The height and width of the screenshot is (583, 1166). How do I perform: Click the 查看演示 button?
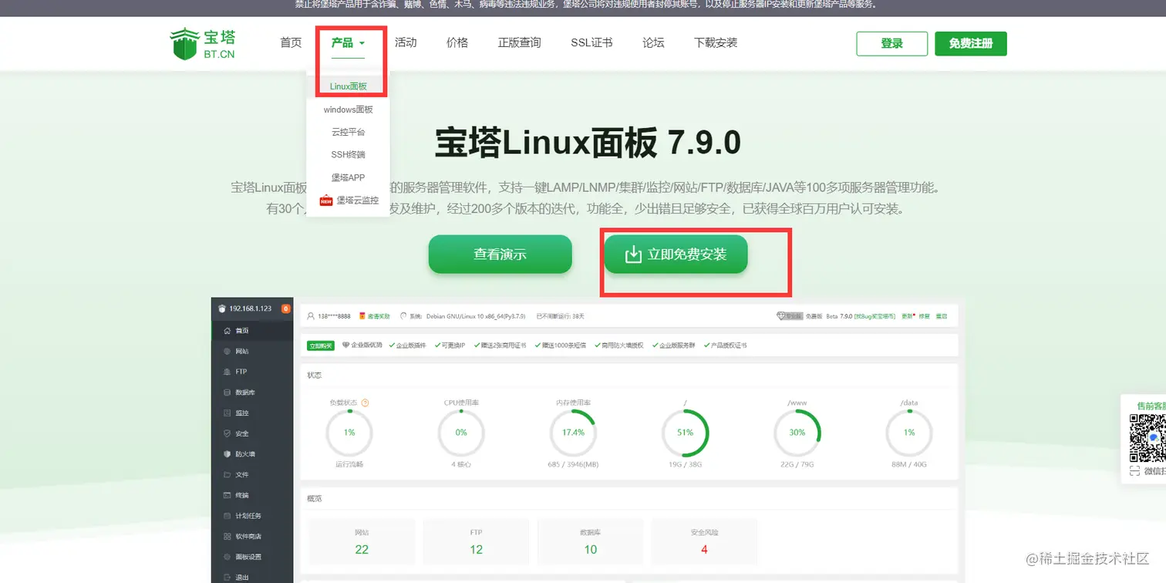click(x=500, y=254)
